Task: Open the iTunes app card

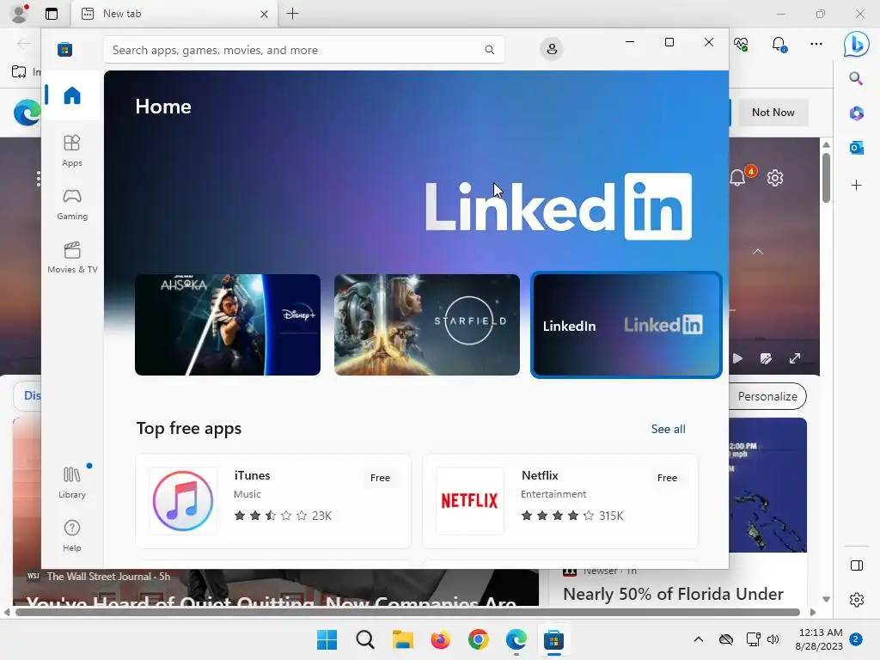Action: 273,501
